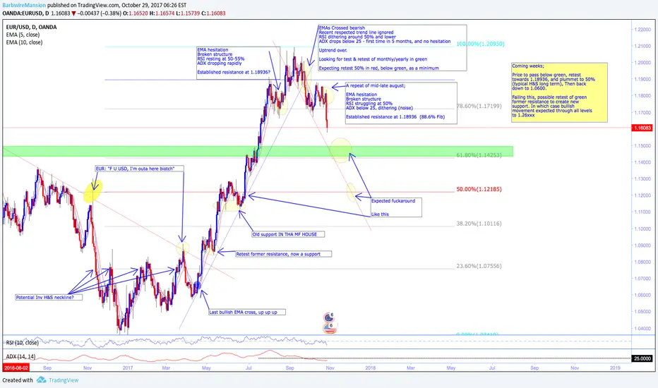Click the lower flag event icon near November
This screenshot has height=388, width=658.
[x=330, y=327]
